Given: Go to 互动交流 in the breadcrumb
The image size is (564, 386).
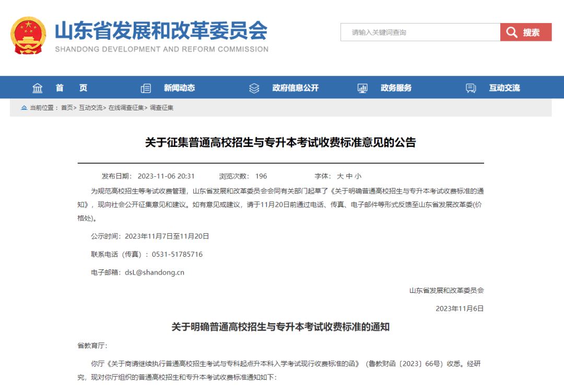Looking at the screenshot, I should (91, 108).
